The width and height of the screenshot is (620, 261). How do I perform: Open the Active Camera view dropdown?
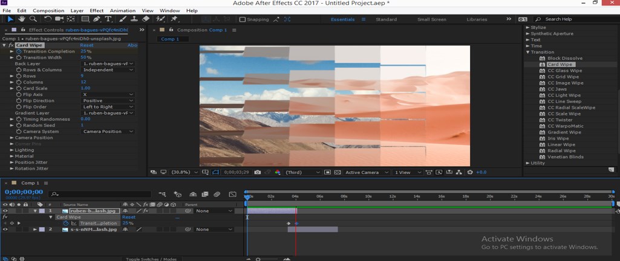[366, 172]
